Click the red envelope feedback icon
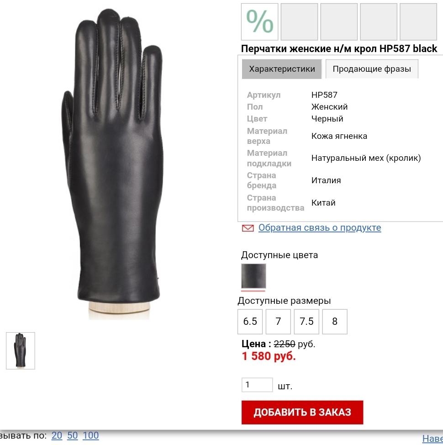 (248, 228)
